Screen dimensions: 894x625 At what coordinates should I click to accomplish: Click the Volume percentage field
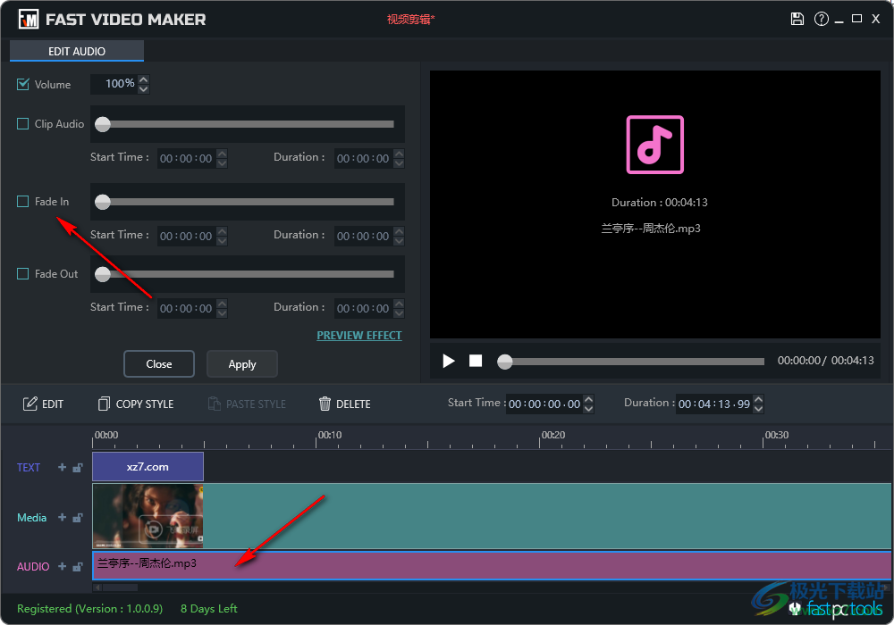pyautogui.click(x=114, y=84)
